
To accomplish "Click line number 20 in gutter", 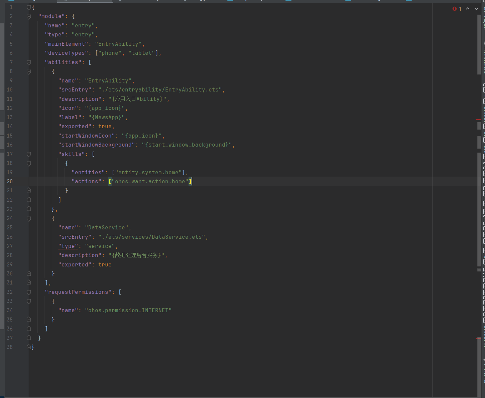I will click(10, 182).
